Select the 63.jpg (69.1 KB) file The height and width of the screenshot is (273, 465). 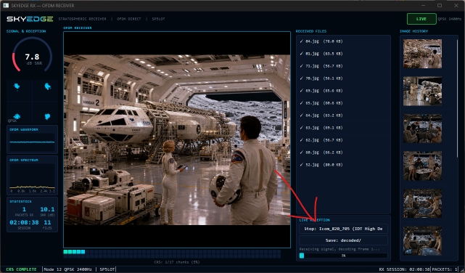(343, 128)
